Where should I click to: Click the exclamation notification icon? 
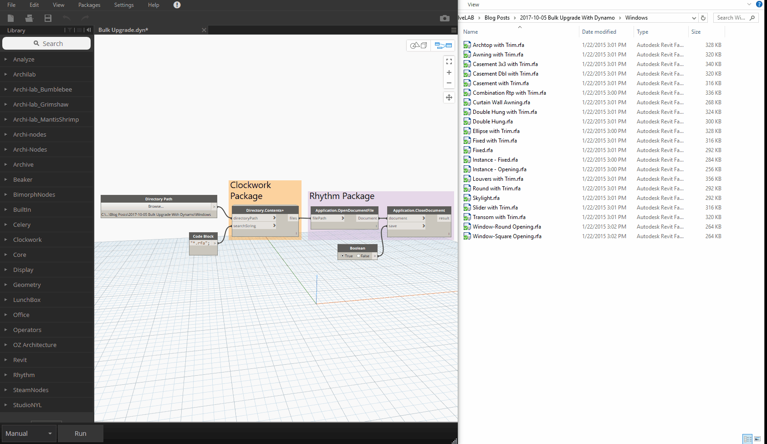coord(177,5)
